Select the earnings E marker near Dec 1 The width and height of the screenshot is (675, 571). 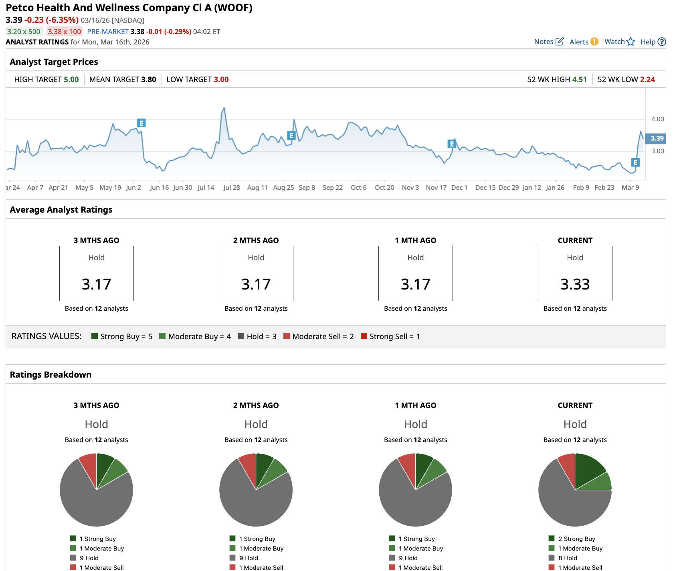coord(452,144)
